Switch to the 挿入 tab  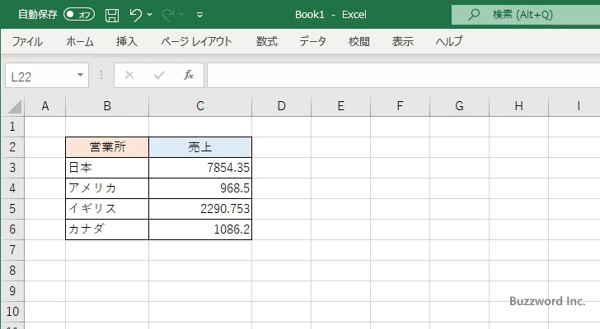click(x=127, y=41)
